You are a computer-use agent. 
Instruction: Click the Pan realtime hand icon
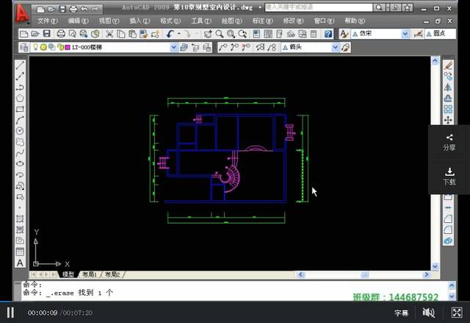208,34
